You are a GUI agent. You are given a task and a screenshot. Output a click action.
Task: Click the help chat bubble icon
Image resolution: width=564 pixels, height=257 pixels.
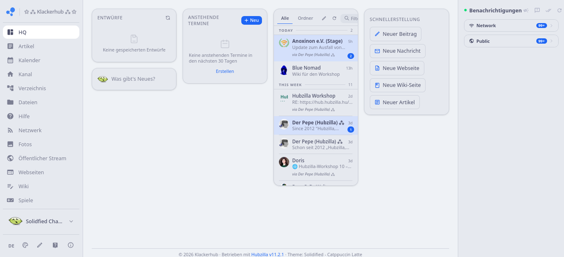click(x=55, y=245)
